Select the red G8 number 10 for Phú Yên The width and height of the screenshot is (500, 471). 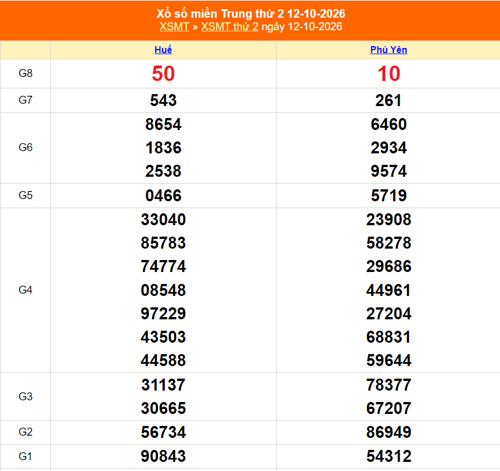click(x=389, y=74)
